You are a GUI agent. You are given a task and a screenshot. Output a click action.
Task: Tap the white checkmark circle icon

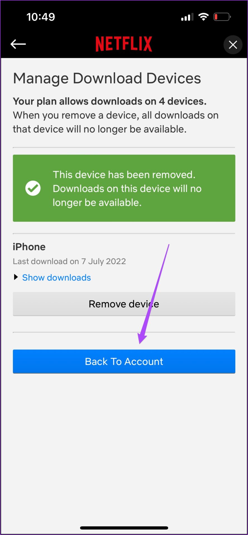pos(33,188)
